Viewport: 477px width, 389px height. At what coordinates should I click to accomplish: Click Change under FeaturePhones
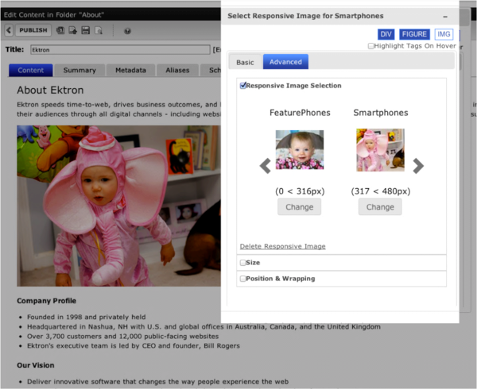(x=300, y=207)
